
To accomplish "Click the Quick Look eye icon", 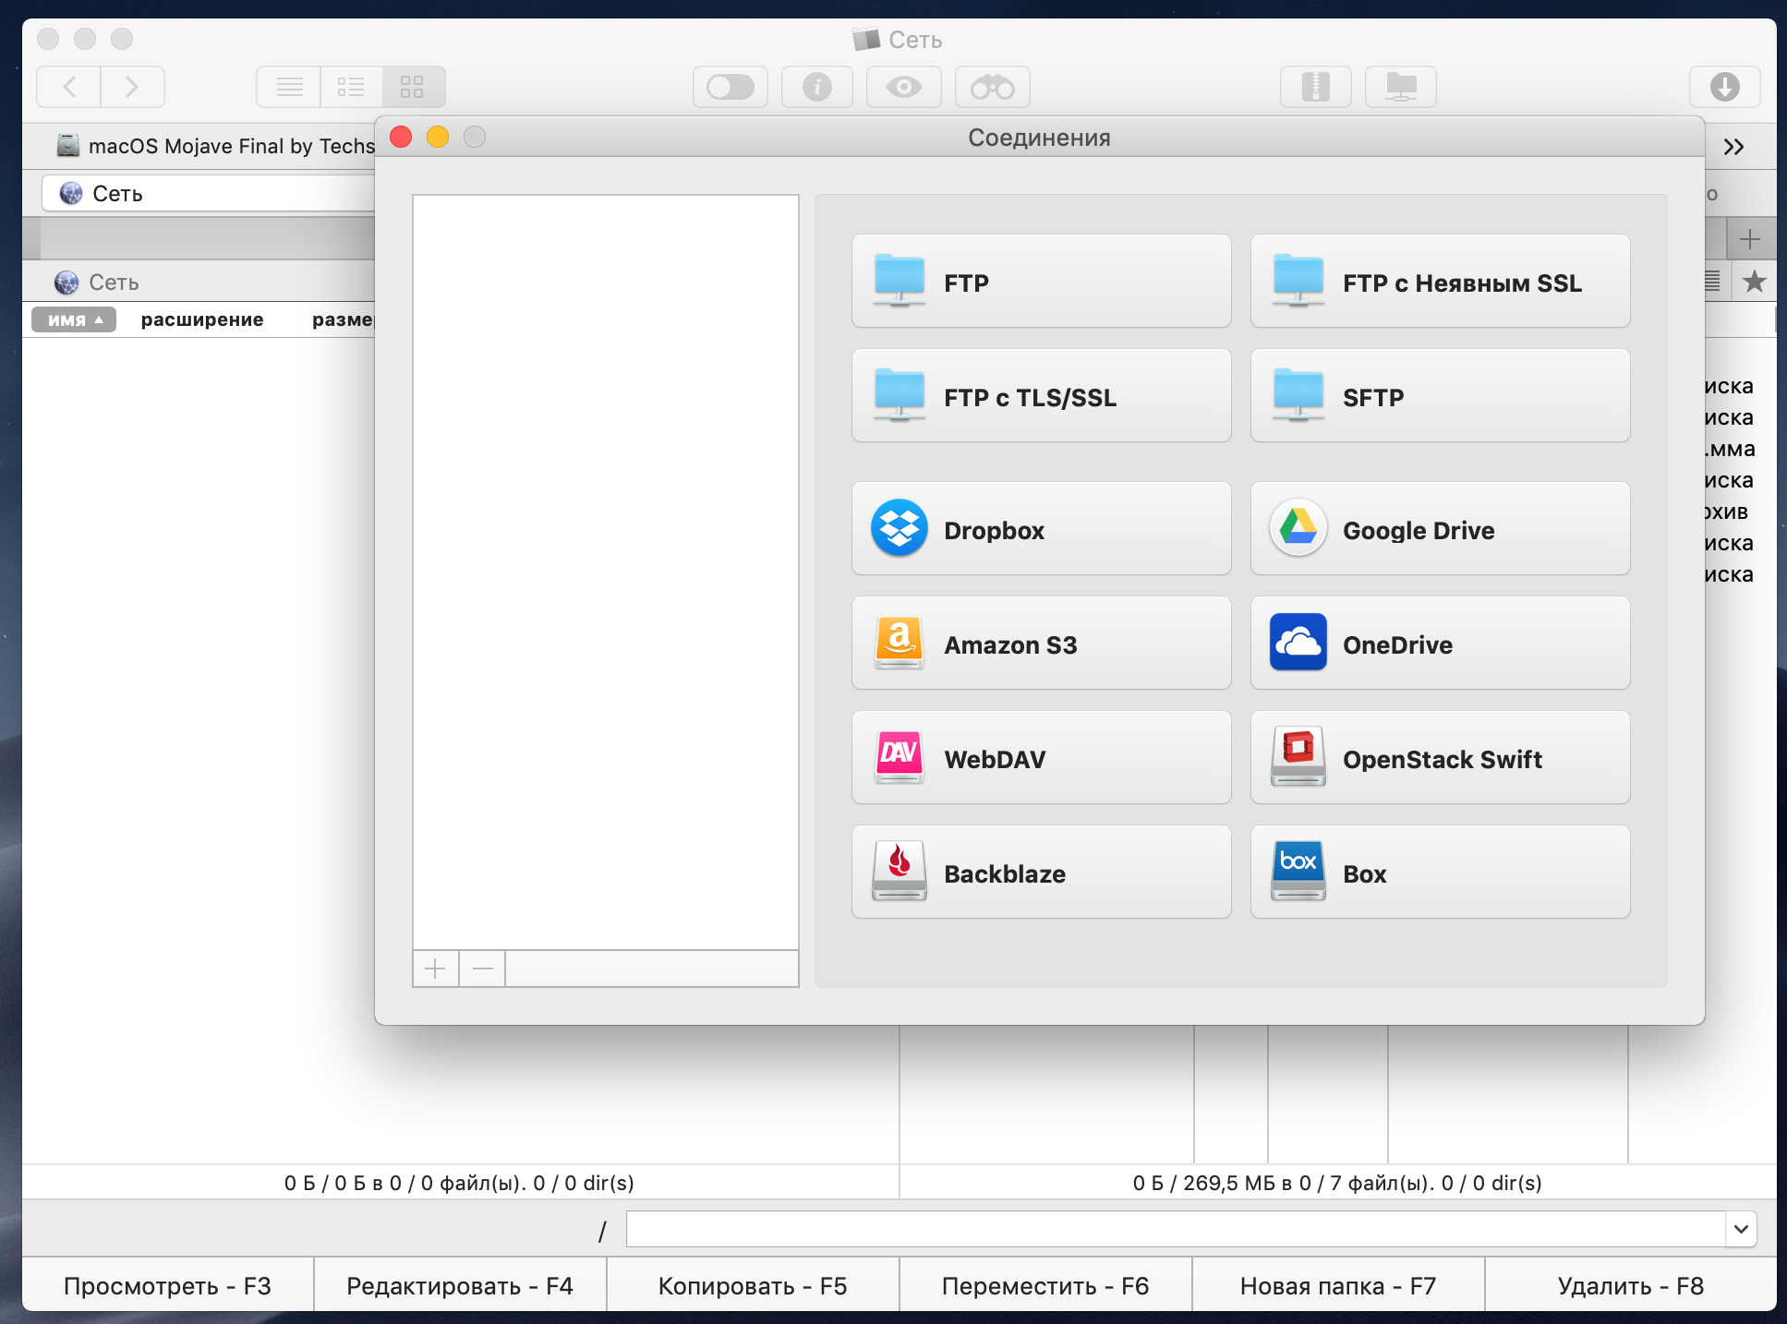I will pos(903,87).
